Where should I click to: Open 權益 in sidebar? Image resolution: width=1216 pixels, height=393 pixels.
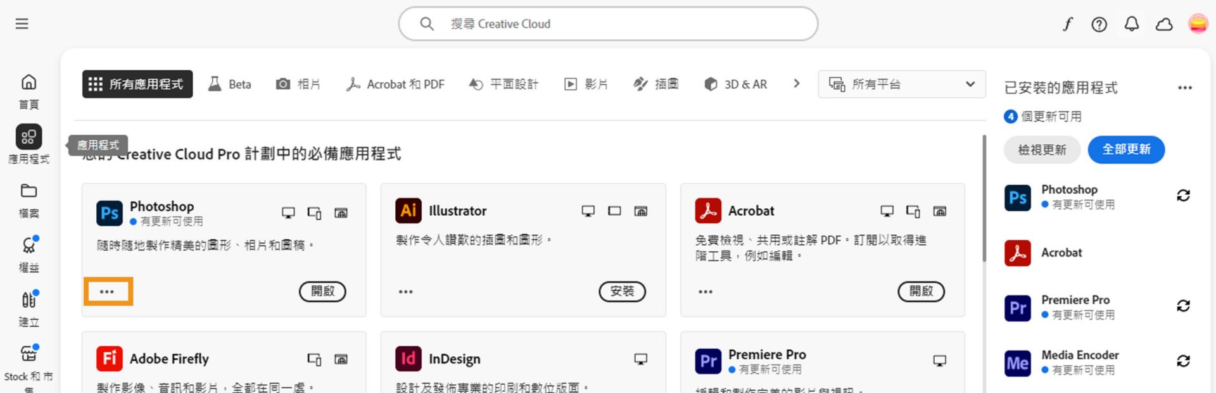point(28,255)
